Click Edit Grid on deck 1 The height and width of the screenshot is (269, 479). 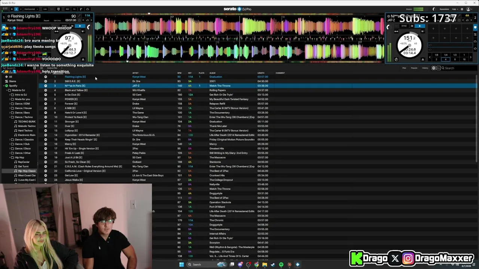click(57, 21)
